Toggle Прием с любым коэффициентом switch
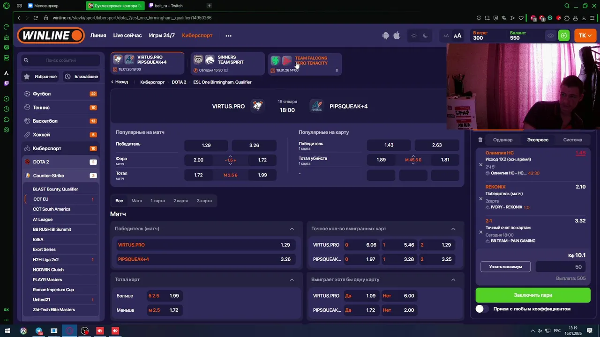Image resolution: width=600 pixels, height=337 pixels. pos(482,309)
